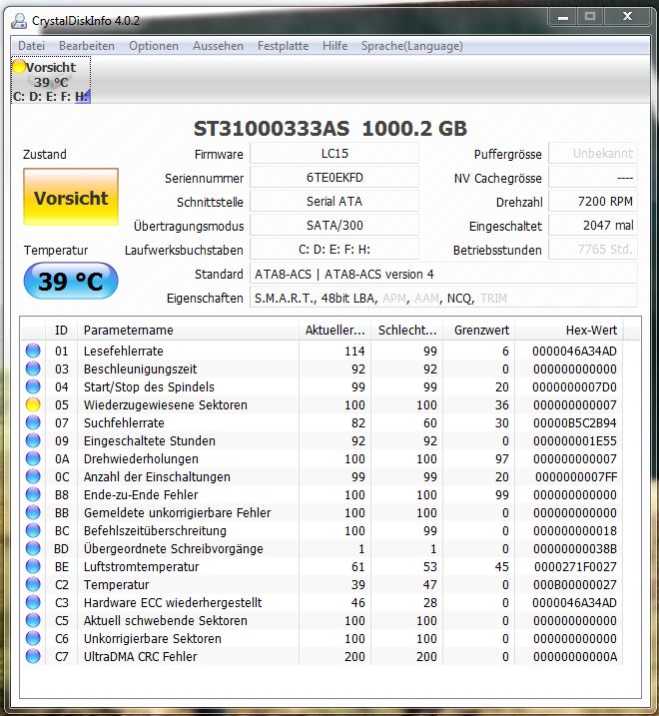This screenshot has width=659, height=716.
Task: Sort by the Hex-Wert column header
Action: tap(569, 331)
